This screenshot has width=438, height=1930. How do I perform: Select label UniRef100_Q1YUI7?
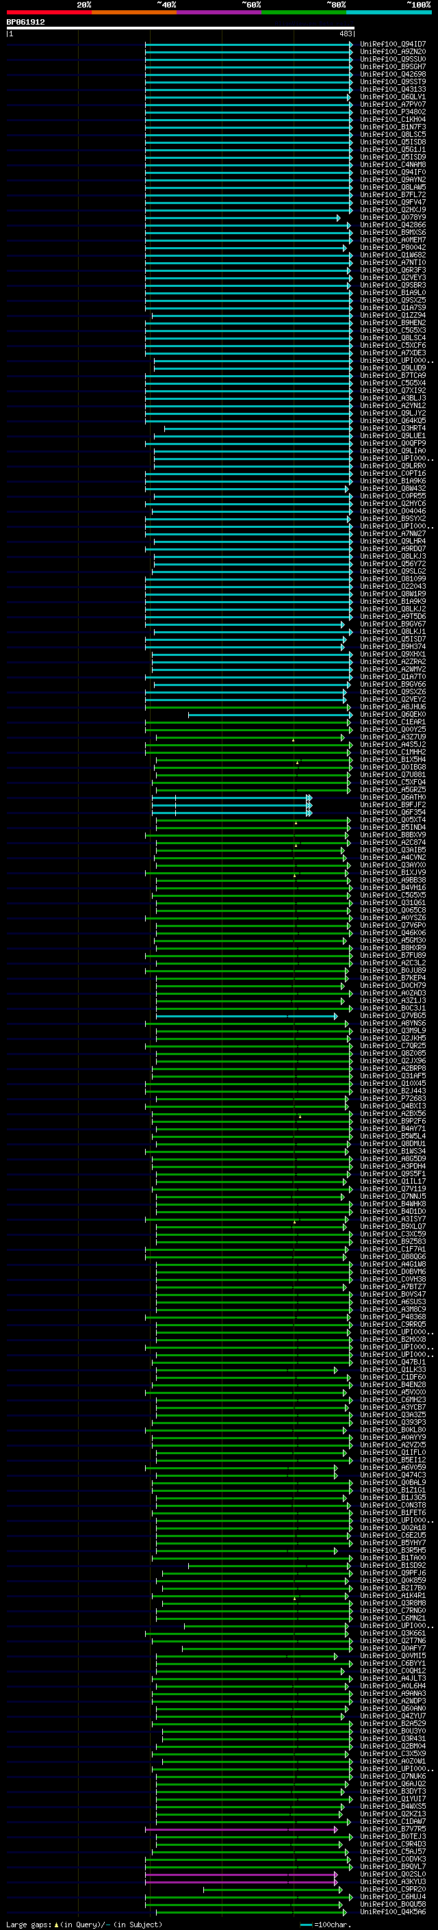(x=393, y=1799)
